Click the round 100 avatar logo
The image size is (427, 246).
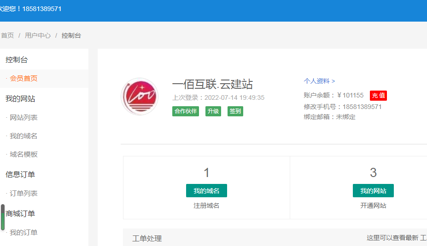point(140,97)
